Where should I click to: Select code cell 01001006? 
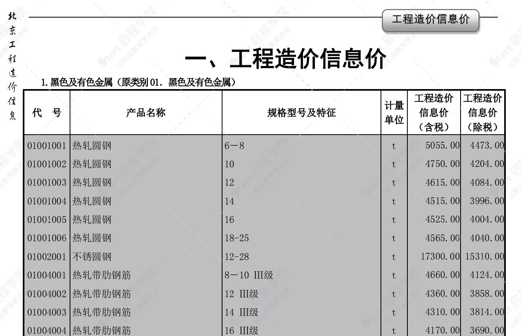(x=47, y=238)
